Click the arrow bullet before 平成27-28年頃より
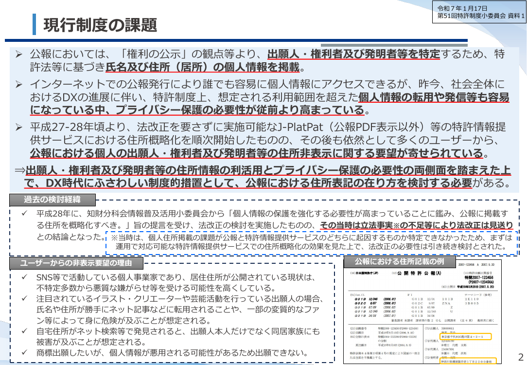The height and width of the screenshot is (365, 527). pos(19,127)
